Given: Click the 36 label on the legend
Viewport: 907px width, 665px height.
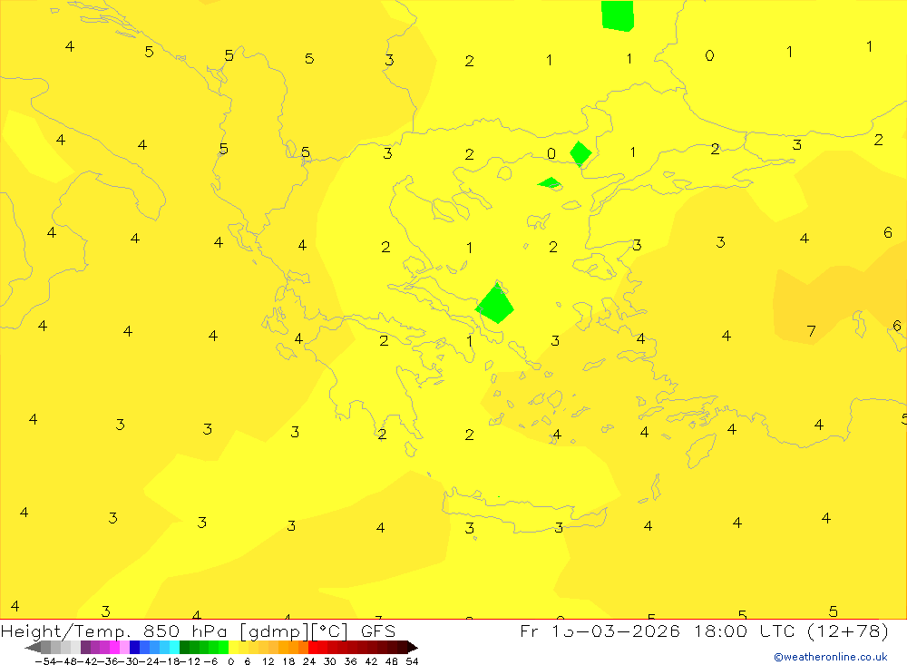Looking at the screenshot, I should coord(350,661).
